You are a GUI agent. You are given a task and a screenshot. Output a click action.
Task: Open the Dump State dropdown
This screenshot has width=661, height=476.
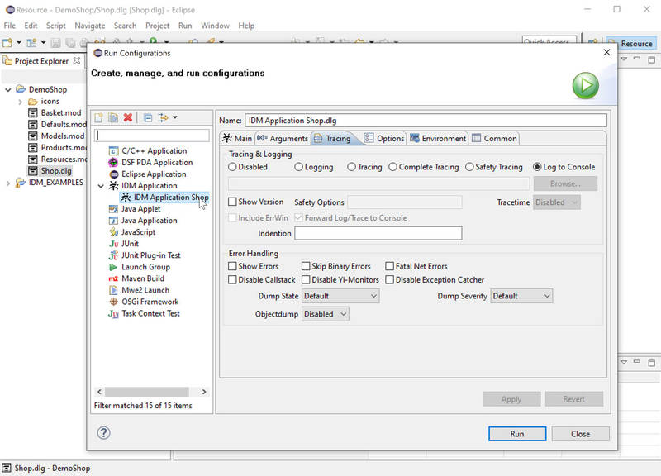[x=340, y=296]
